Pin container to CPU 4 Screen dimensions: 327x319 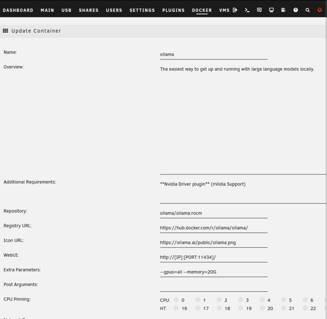[262, 300]
